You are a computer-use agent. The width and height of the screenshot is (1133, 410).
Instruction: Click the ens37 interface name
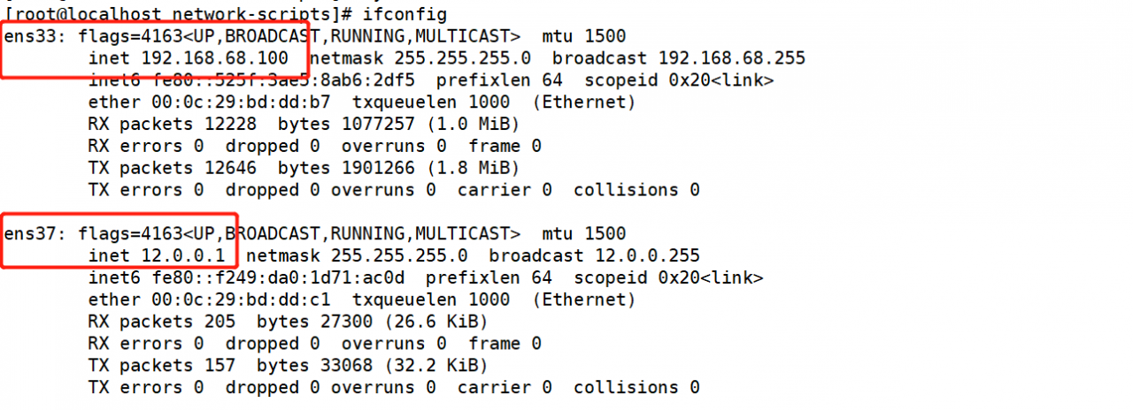pos(30,234)
